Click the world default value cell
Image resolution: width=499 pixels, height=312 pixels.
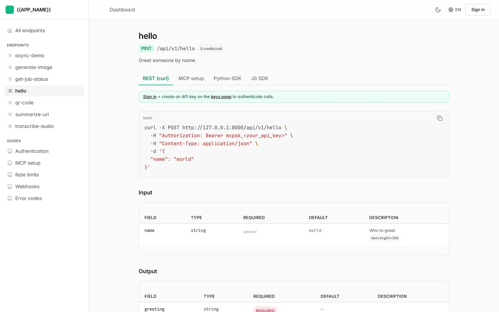click(x=315, y=231)
